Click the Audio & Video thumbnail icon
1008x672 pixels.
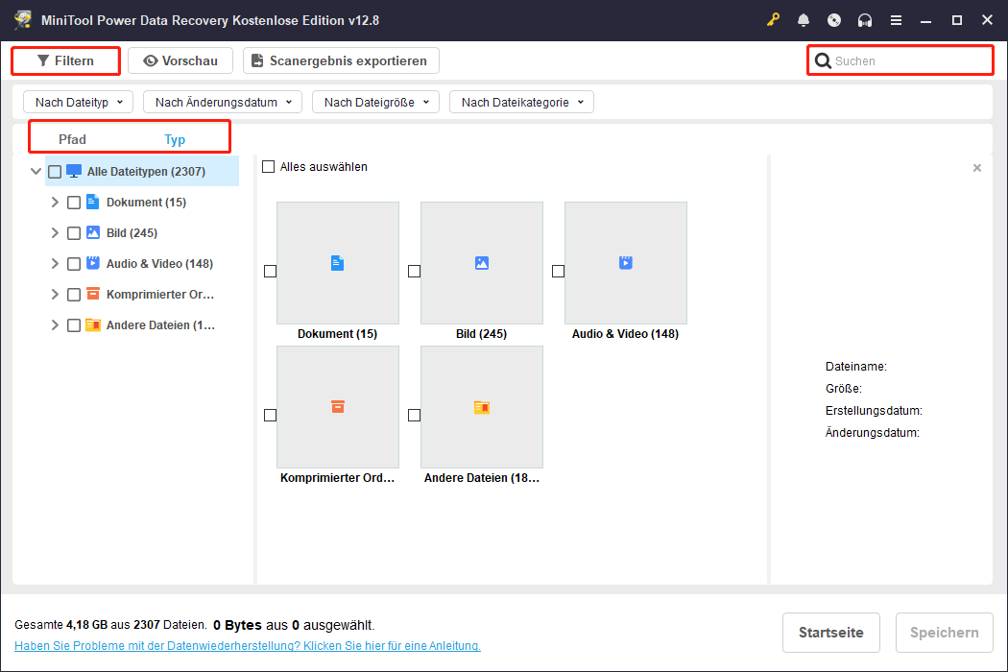tap(625, 263)
